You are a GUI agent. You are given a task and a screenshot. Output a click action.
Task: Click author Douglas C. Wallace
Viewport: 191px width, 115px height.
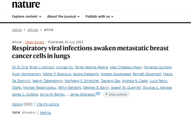tap(157, 87)
